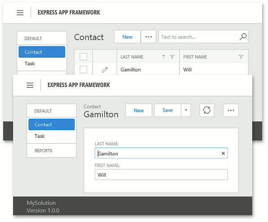268x222 pixels.
Task: Open the First Name column filter icon
Action: tap(241, 57)
